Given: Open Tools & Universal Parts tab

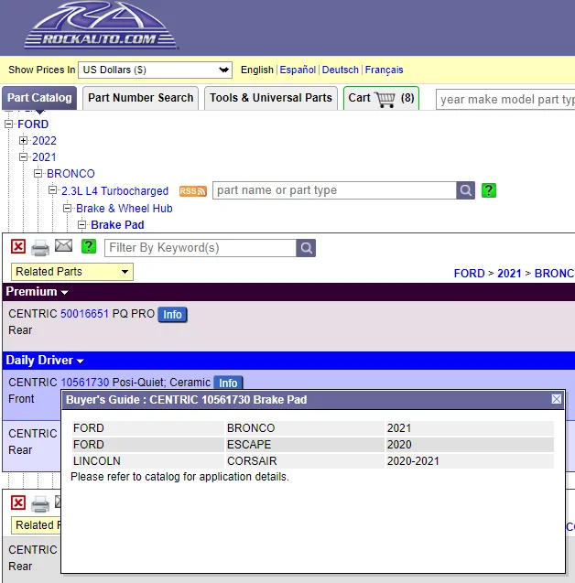Looking at the screenshot, I should (271, 98).
